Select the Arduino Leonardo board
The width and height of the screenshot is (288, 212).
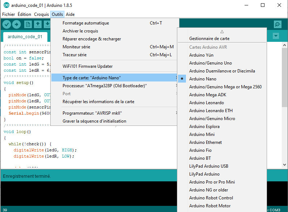click(x=222, y=103)
